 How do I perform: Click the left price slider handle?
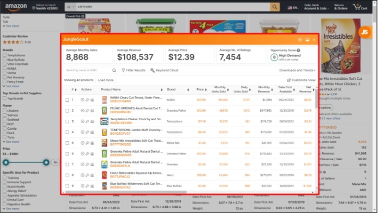click(6, 163)
